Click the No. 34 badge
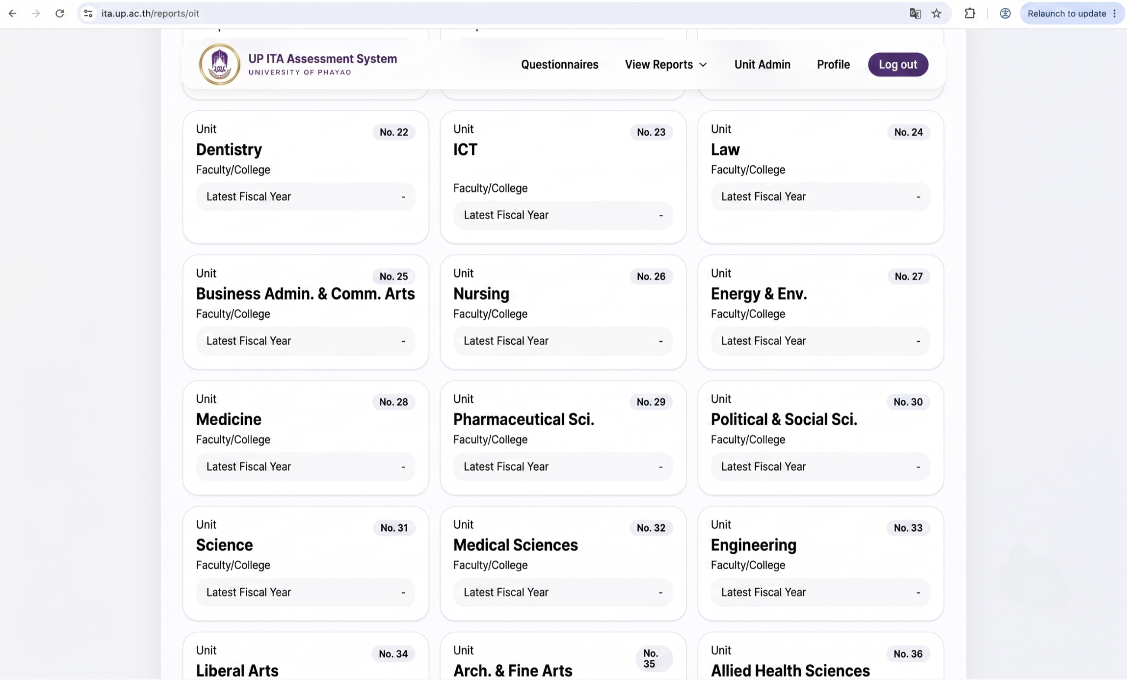 393,654
